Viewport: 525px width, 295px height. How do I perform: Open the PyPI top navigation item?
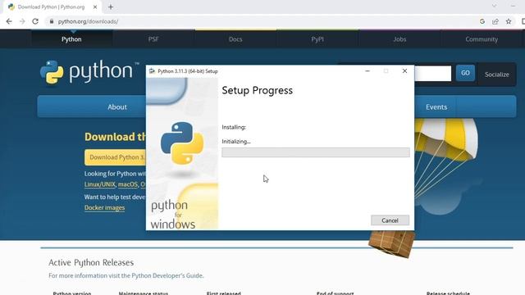317,39
